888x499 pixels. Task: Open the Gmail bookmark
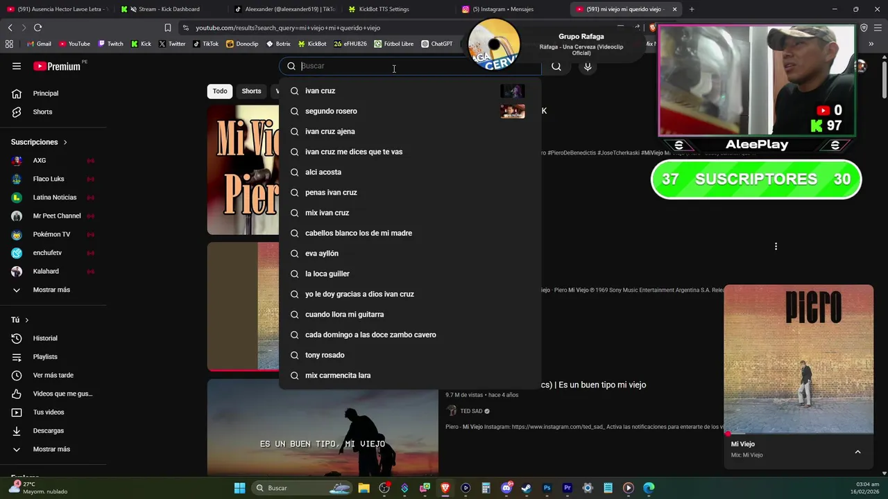(38, 44)
